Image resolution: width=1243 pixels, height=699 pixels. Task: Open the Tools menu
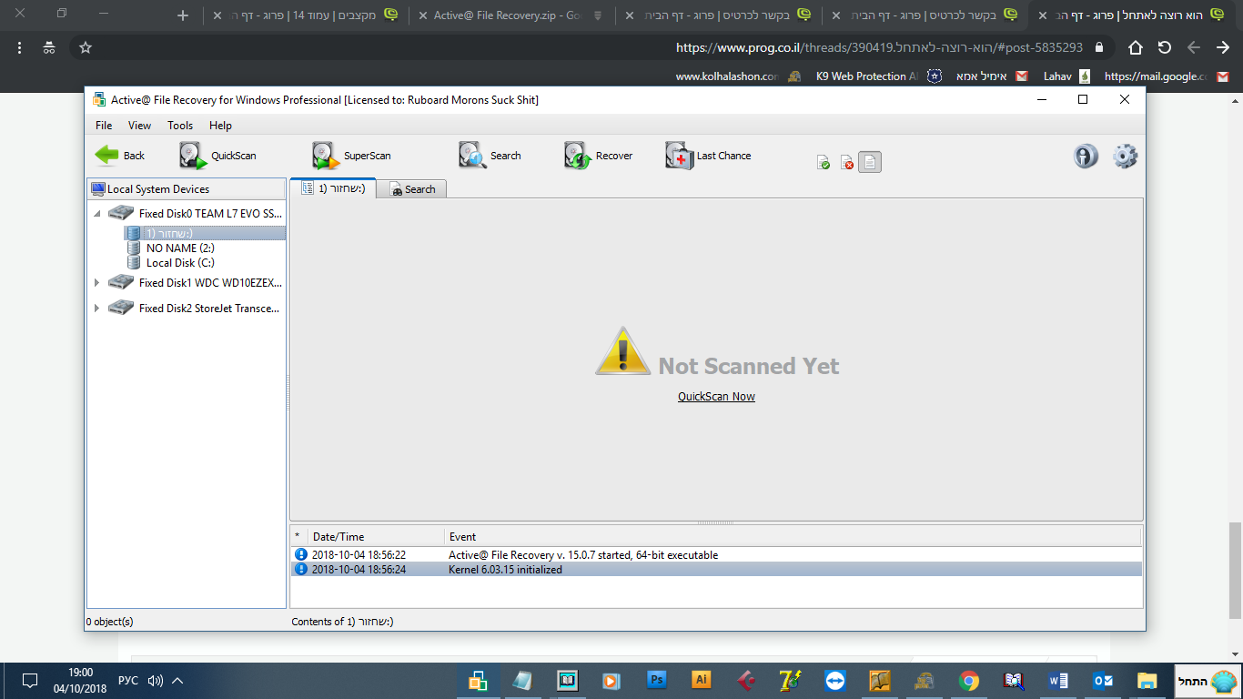[x=180, y=126]
